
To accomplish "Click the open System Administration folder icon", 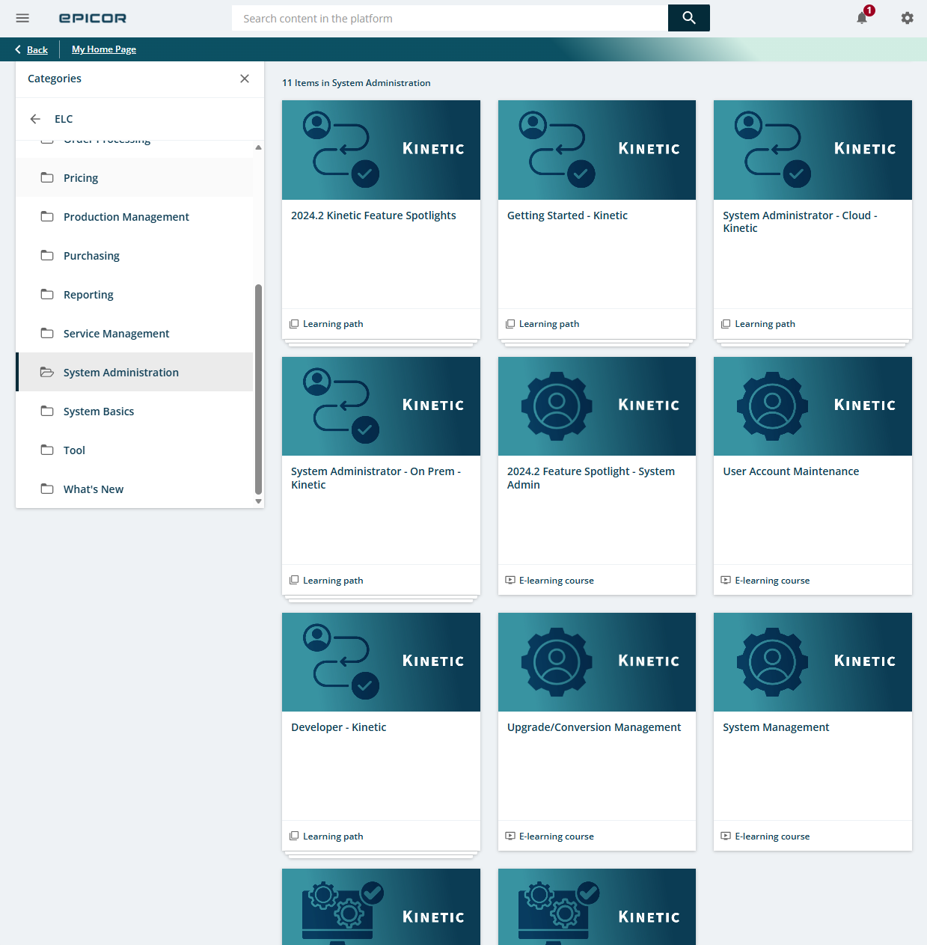I will [47, 373].
